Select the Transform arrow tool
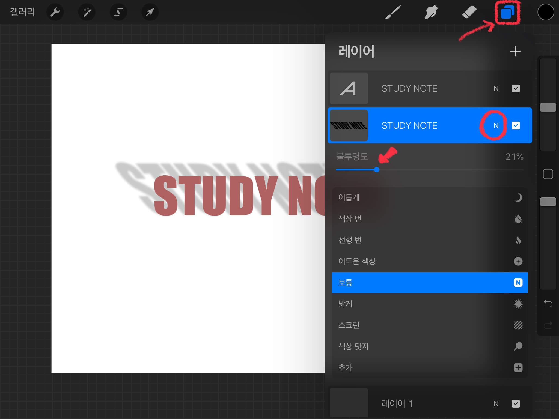The width and height of the screenshot is (559, 419). click(150, 12)
